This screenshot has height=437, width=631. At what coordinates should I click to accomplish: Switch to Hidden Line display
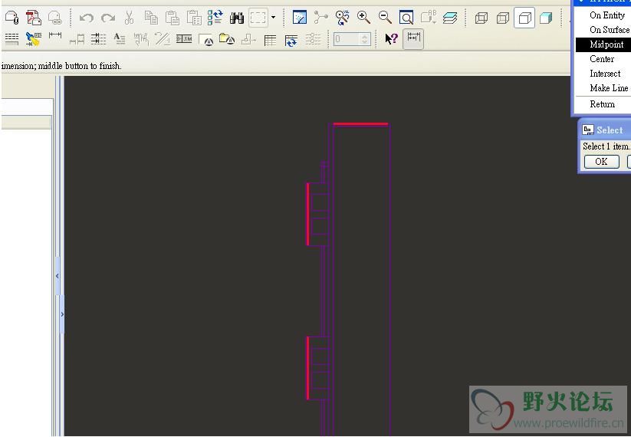[503, 18]
